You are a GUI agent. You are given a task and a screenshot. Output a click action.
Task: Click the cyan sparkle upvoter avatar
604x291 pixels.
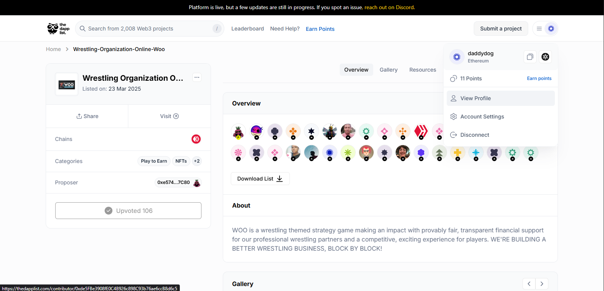[x=476, y=153]
